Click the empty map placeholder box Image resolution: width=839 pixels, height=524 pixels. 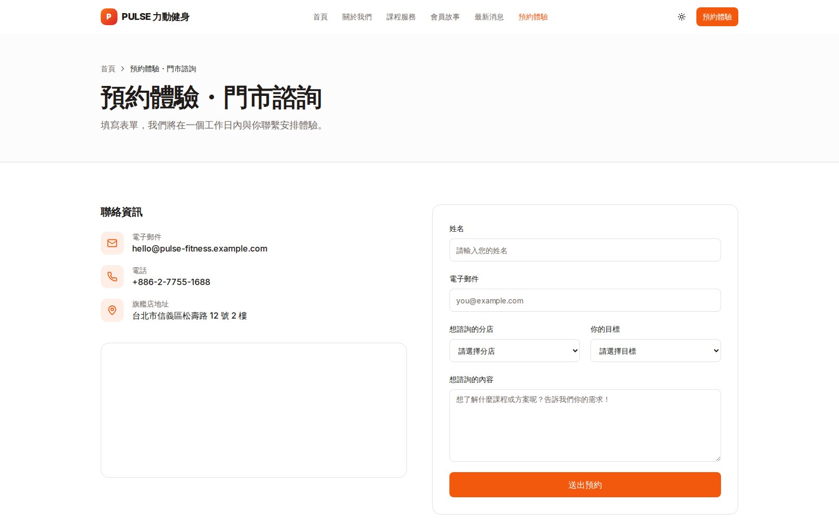(254, 410)
